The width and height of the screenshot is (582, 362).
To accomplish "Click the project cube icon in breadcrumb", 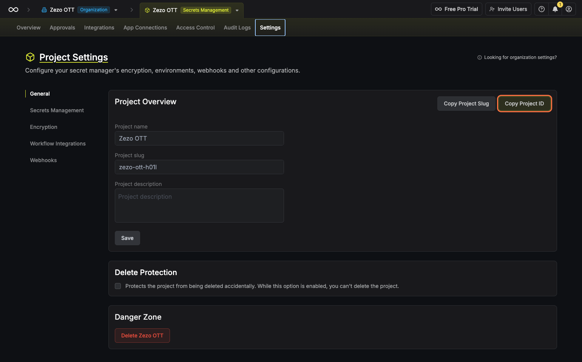I will point(147,10).
